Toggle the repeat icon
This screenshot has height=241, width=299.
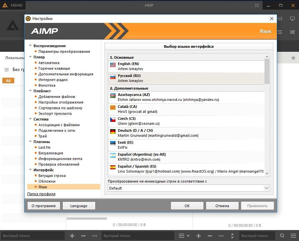pyautogui.click(x=280, y=32)
